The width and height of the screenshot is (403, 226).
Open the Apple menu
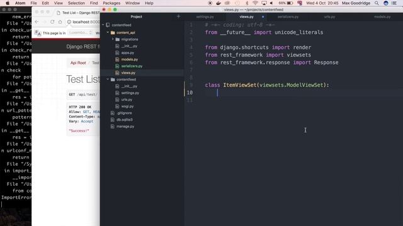pyautogui.click(x=8, y=3)
